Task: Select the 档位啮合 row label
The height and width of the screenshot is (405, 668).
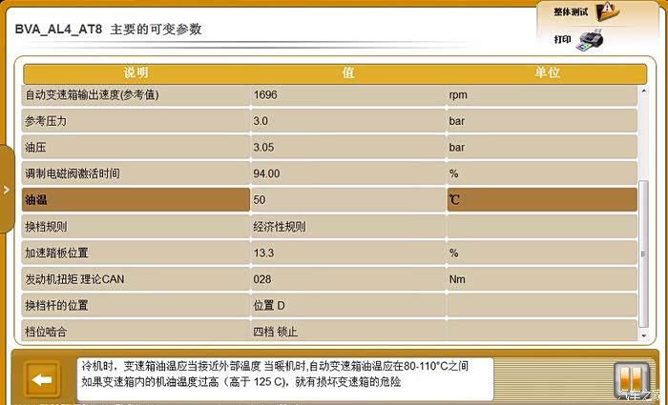Action: pyautogui.click(x=46, y=332)
